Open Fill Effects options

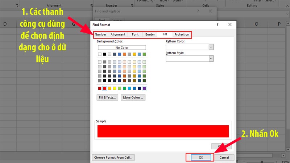coord(108,97)
